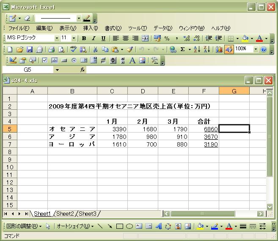The height and width of the screenshot is (241, 278).
Task: Apply blue line color in drawing toolbar
Action: pyautogui.click(x=215, y=226)
